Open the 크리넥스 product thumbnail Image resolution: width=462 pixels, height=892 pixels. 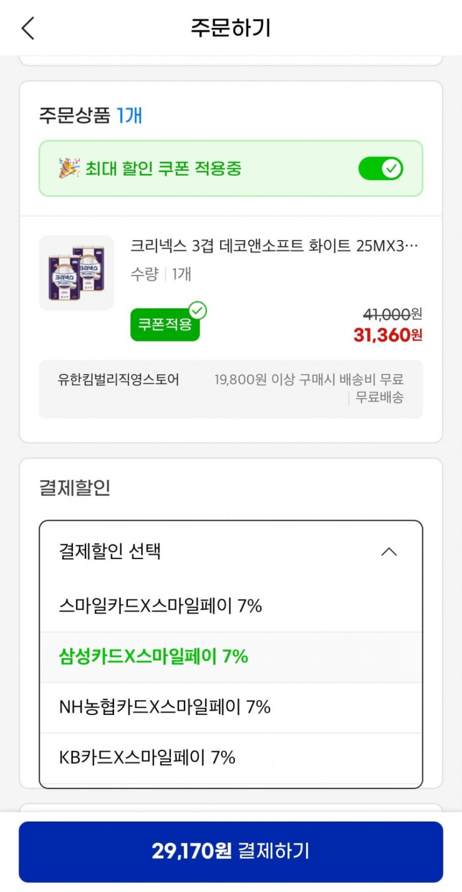[76, 273]
